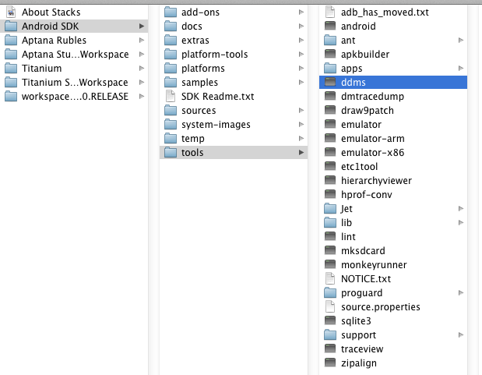Expand the platforms folder arrow
This screenshot has height=375, width=482.
pos(301,69)
